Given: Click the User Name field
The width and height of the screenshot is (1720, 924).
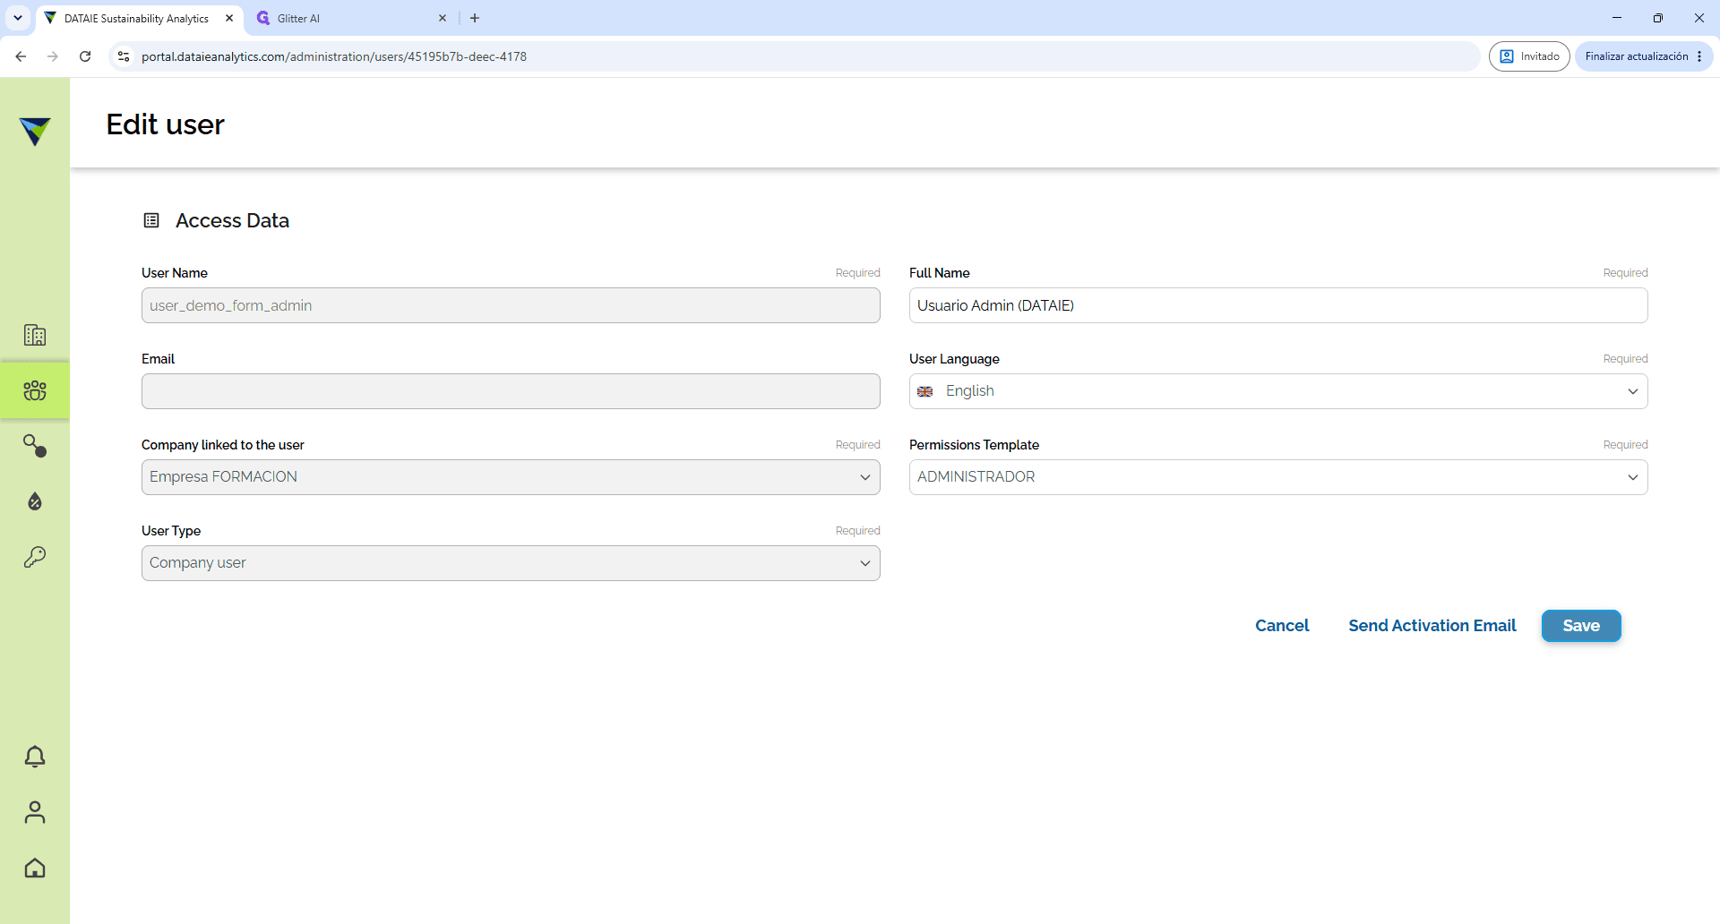Looking at the screenshot, I should [x=511, y=305].
